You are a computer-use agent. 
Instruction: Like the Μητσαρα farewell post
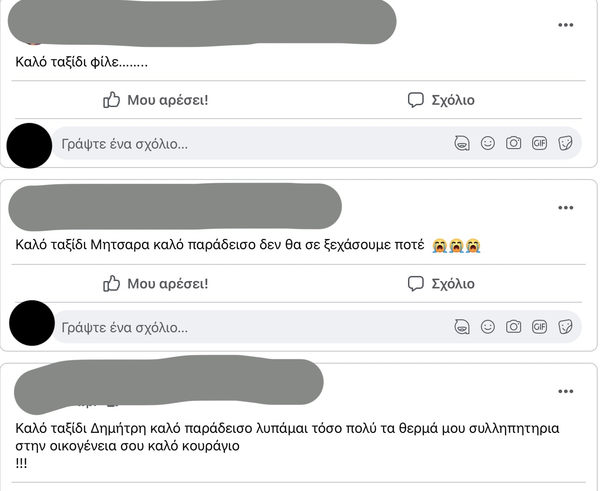[x=156, y=283]
